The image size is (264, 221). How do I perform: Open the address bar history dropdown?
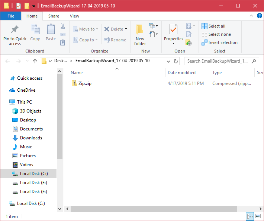168,61
